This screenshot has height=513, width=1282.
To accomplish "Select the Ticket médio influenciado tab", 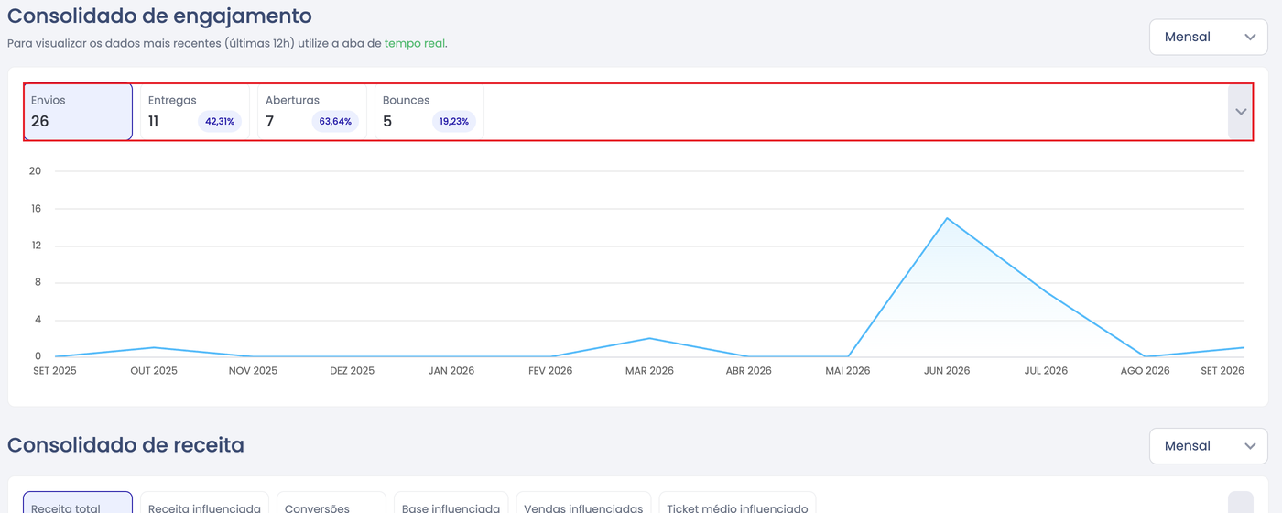I will (x=737, y=503).
